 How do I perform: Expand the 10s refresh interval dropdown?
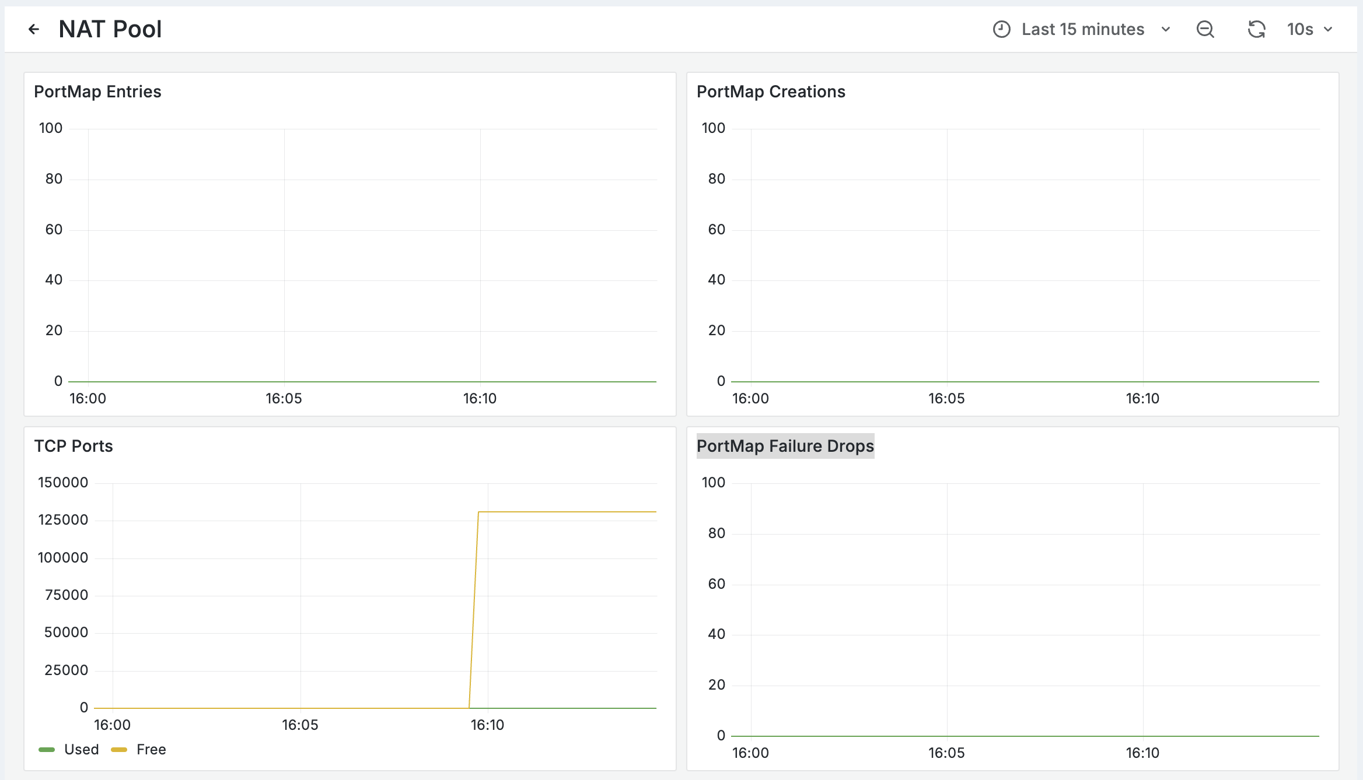[x=1310, y=29]
